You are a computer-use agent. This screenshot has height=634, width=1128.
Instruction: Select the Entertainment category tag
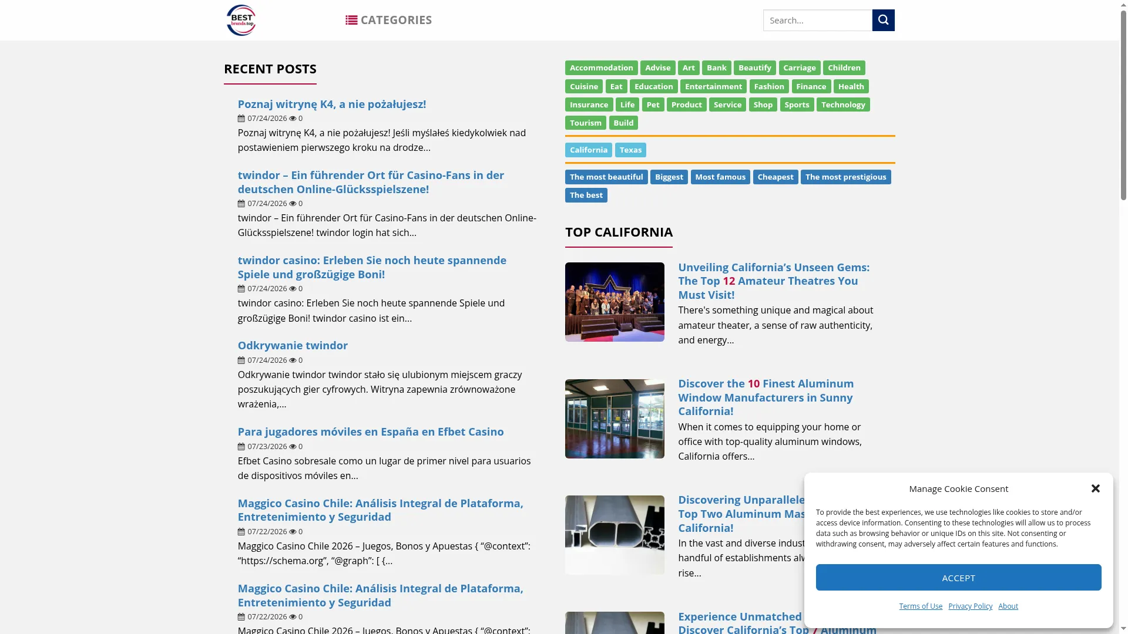point(713,86)
